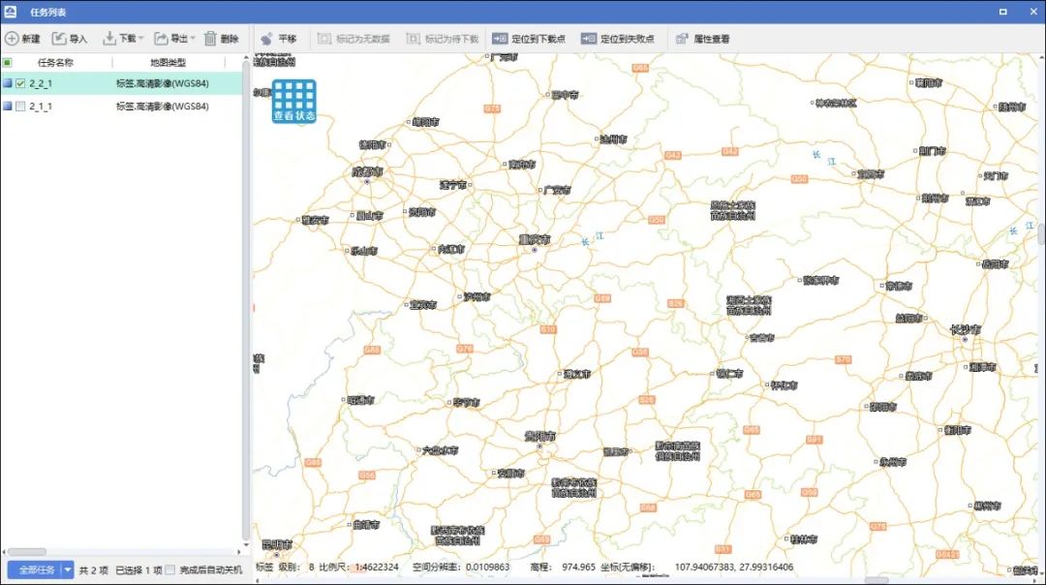Click the 导入 import icon
The width and height of the screenshot is (1046, 585).
coord(59,39)
